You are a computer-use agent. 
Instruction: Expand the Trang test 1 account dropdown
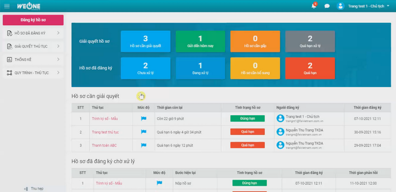click(369, 6)
